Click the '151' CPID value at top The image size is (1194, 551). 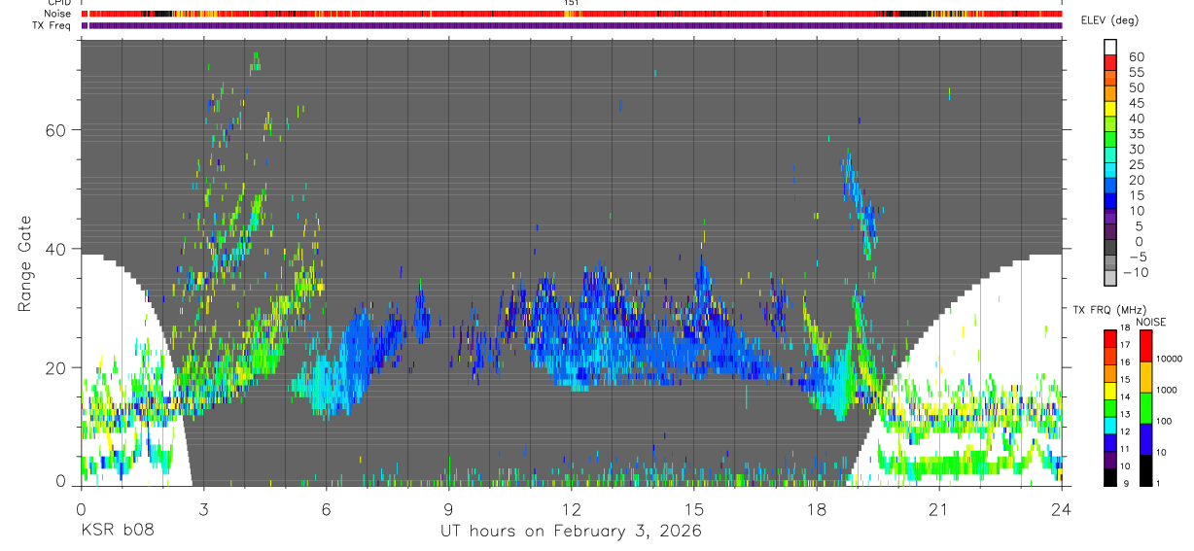coord(572,3)
